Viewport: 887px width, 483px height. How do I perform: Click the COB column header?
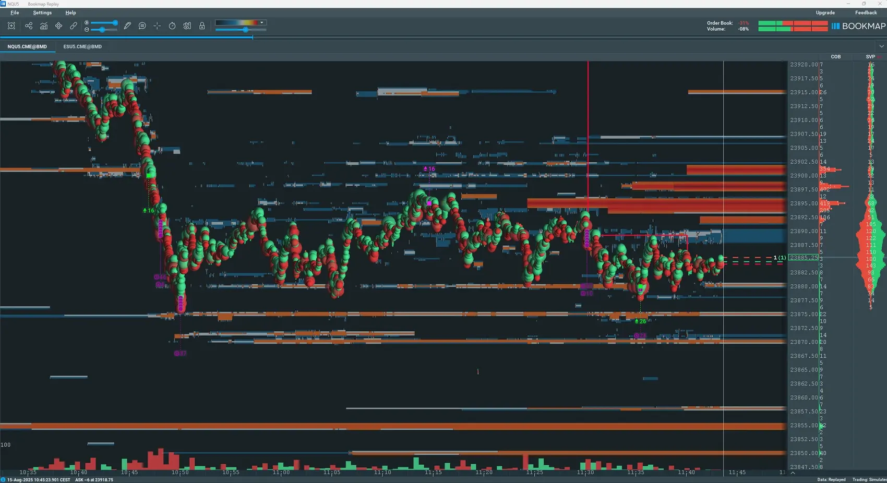point(836,57)
